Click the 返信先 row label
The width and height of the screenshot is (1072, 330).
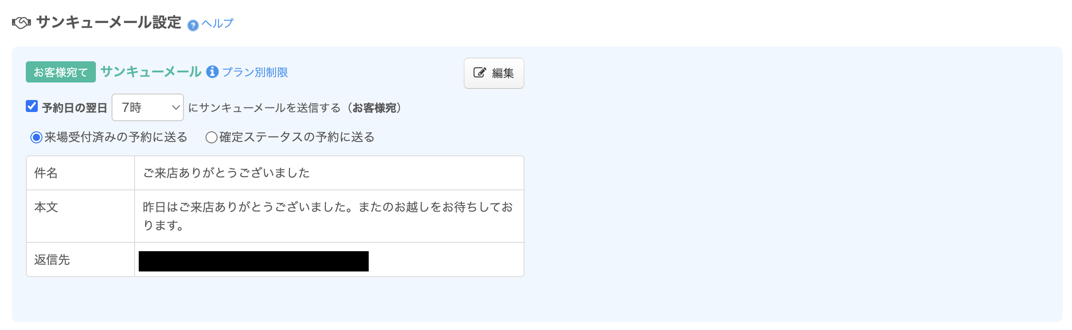click(x=52, y=259)
